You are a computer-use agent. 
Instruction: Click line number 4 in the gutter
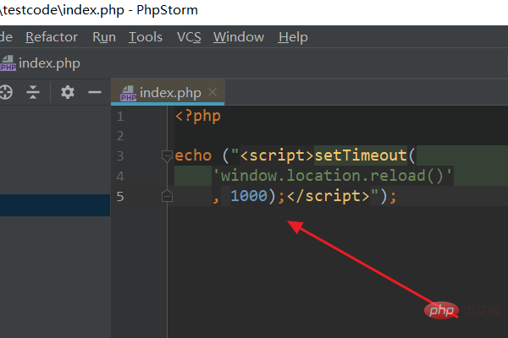[x=120, y=177]
